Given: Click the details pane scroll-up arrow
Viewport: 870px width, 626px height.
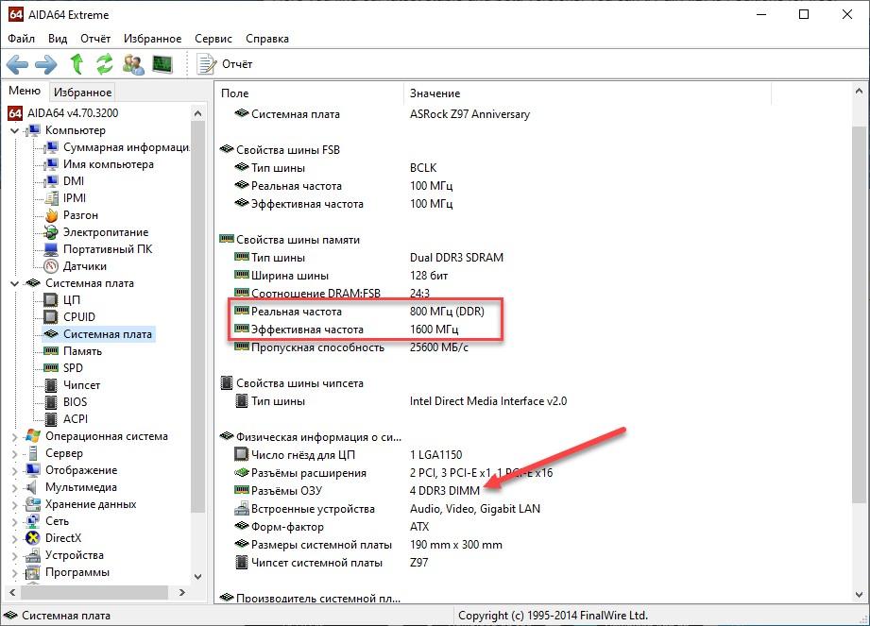Looking at the screenshot, I should 859,91.
